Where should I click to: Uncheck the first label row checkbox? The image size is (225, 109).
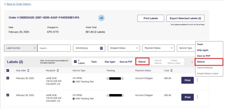point(8,78)
